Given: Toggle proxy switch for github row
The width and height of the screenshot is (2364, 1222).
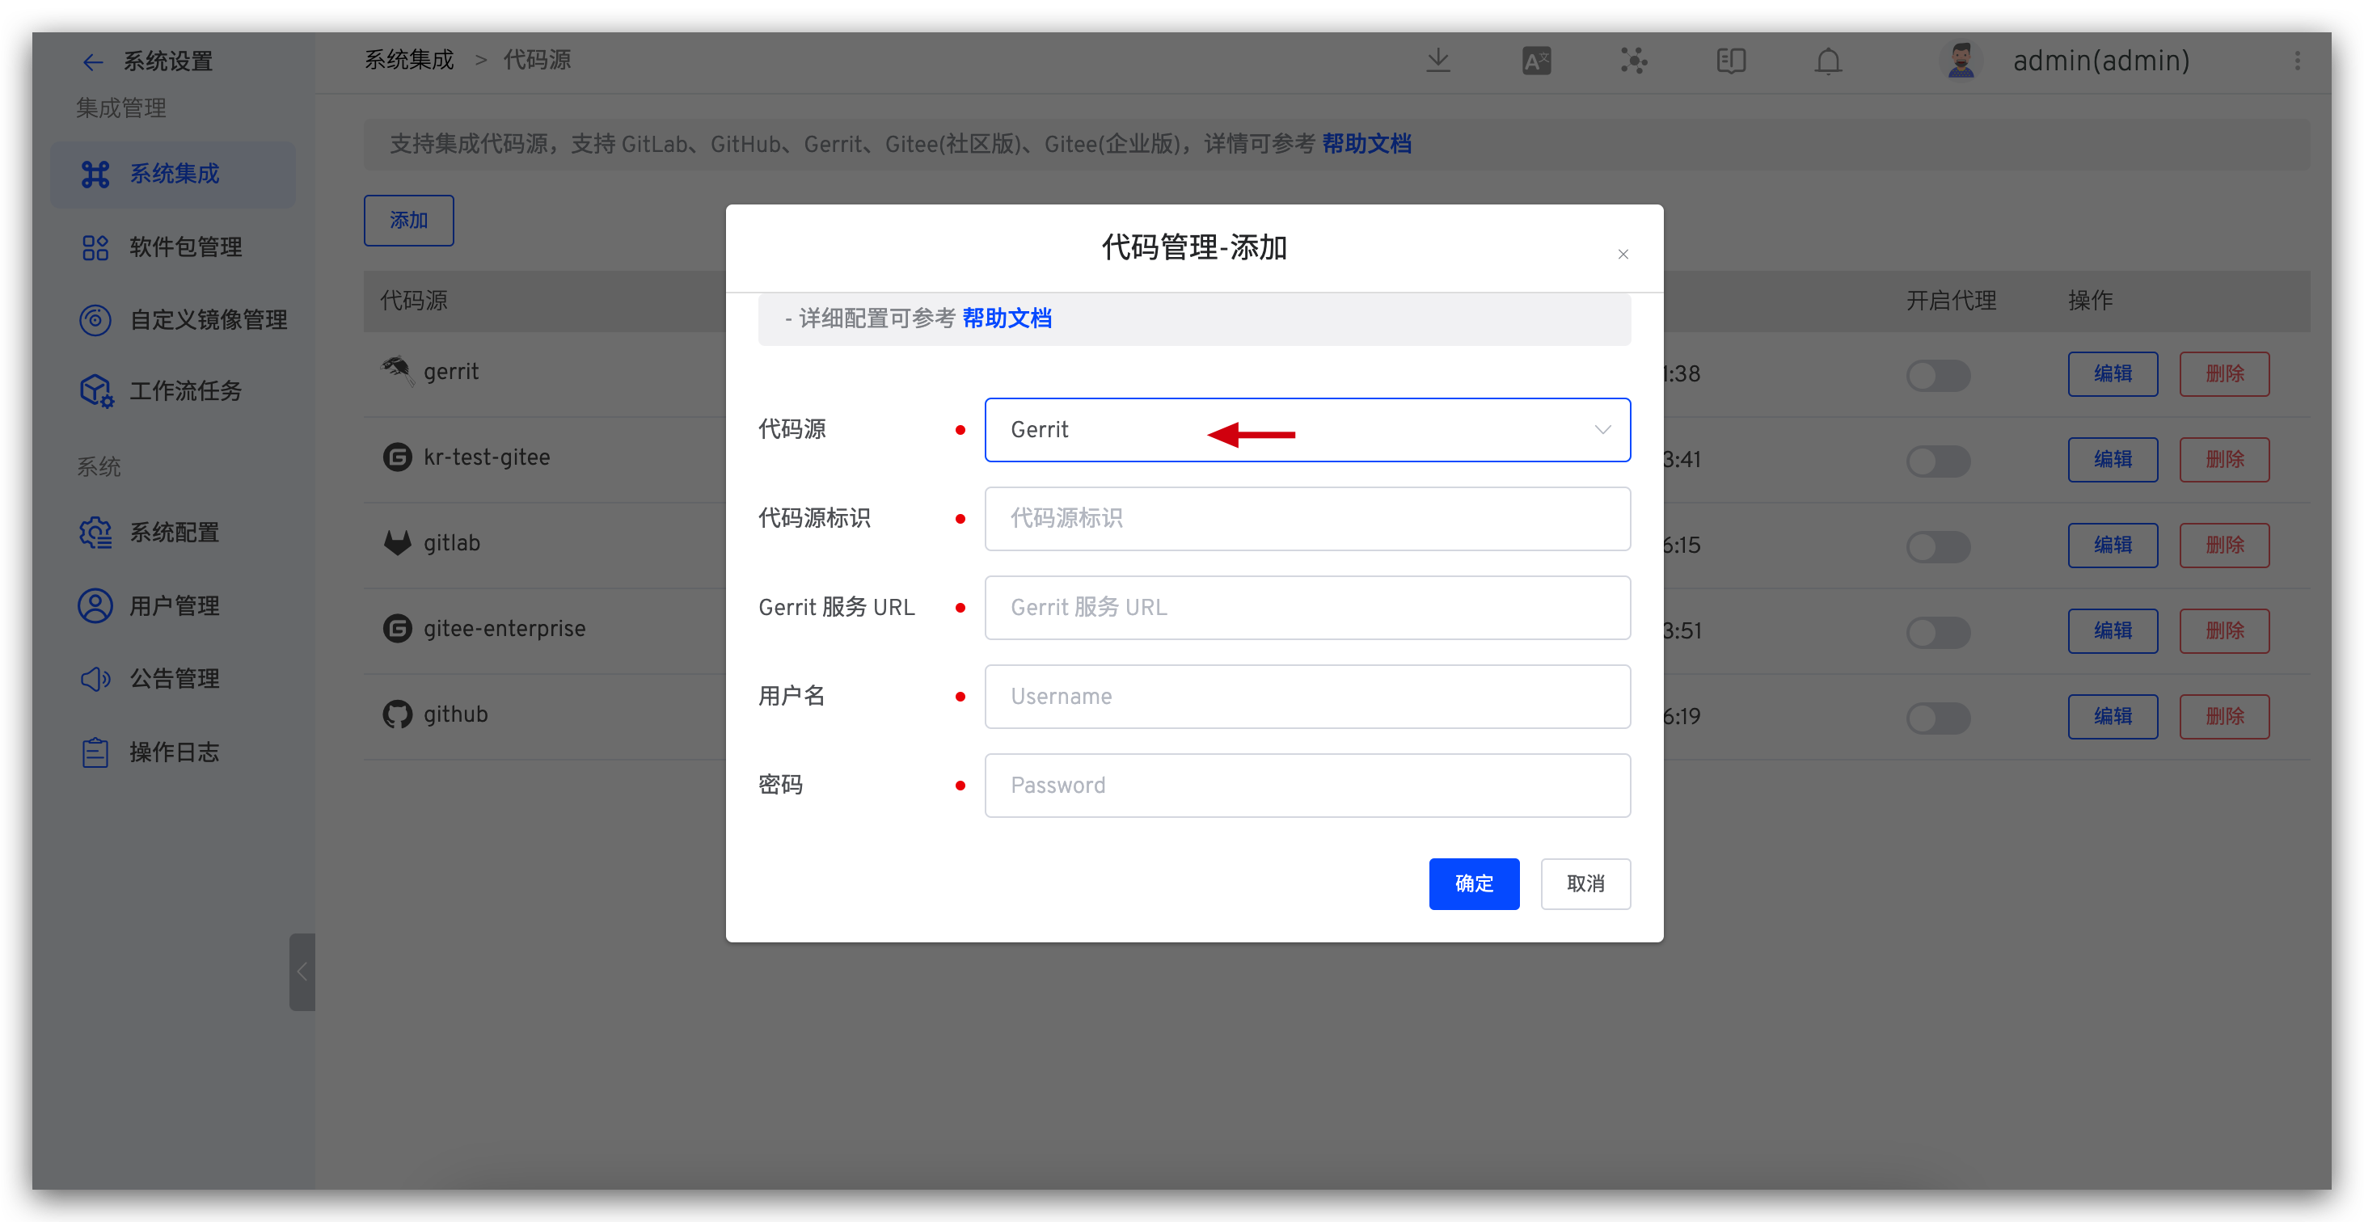Looking at the screenshot, I should pos(1937,717).
